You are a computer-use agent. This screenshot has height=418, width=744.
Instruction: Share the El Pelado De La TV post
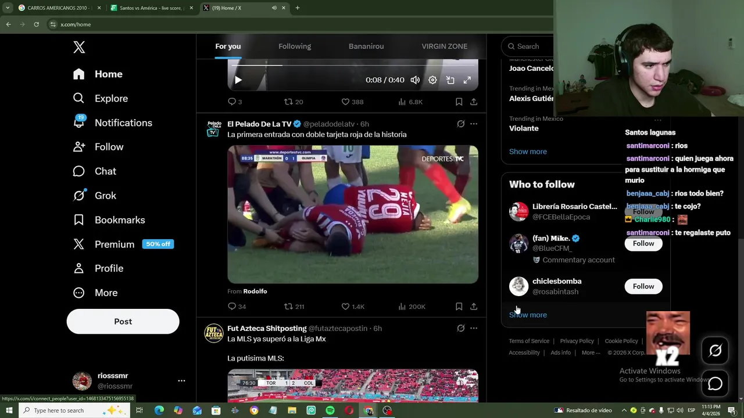pos(474,307)
